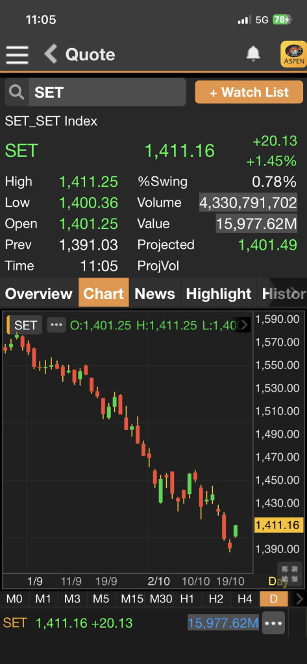Show more timeframes with right arrow

[x=299, y=599]
